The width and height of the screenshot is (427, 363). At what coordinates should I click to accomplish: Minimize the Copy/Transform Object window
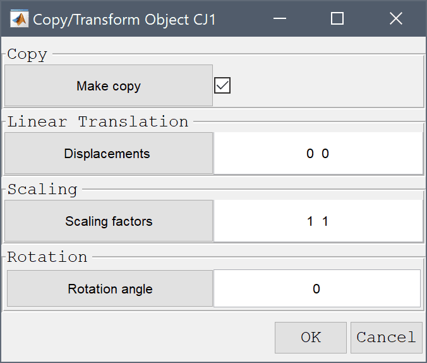coord(280,19)
